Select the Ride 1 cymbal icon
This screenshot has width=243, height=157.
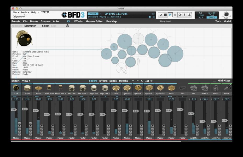click(x=171, y=88)
